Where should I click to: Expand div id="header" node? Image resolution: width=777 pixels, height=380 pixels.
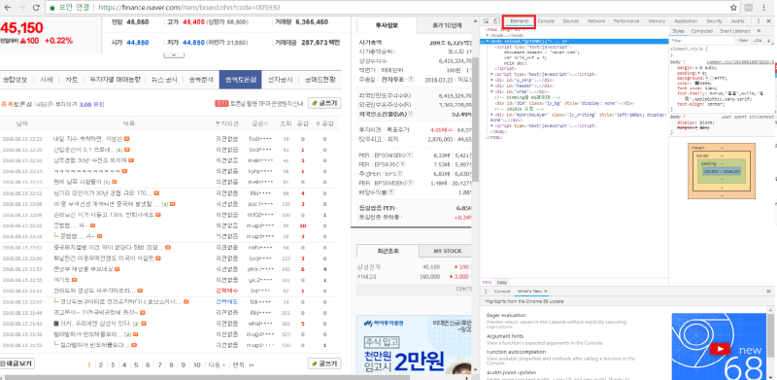coord(491,86)
